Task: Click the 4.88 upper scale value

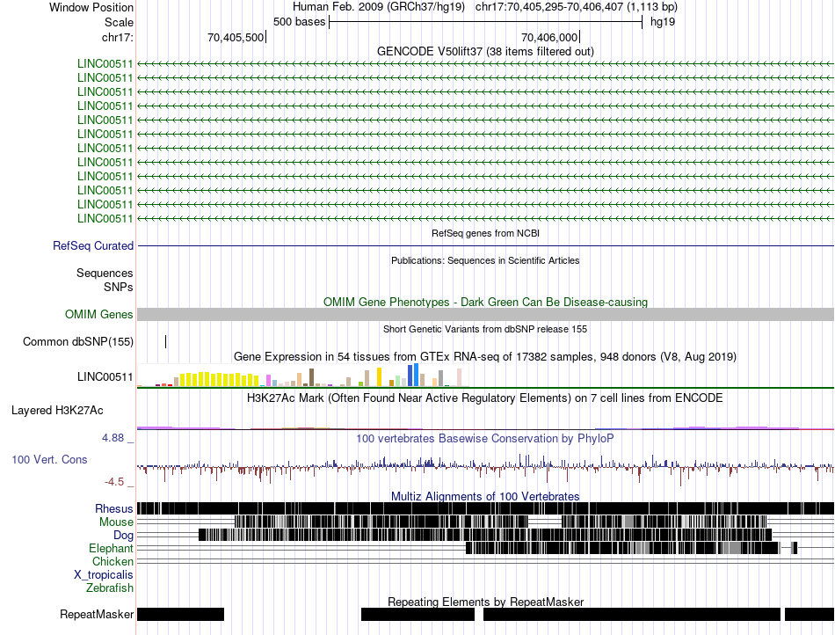Action: [x=113, y=438]
